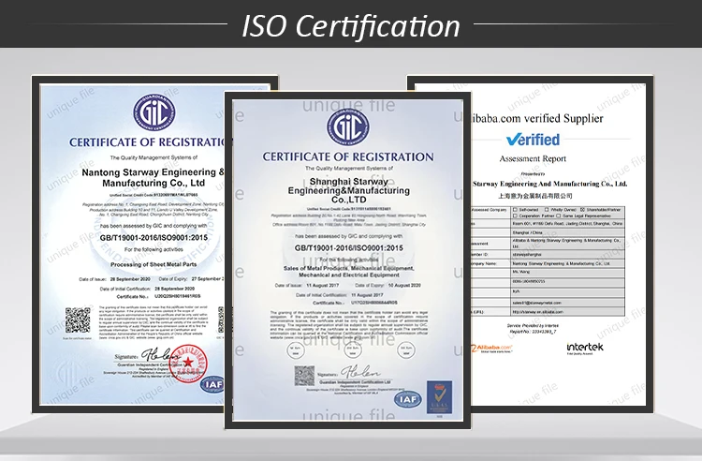This screenshot has height=461, width=702.
Task: Click the GIC logo on the Nantong certificate
Action: pos(153,112)
